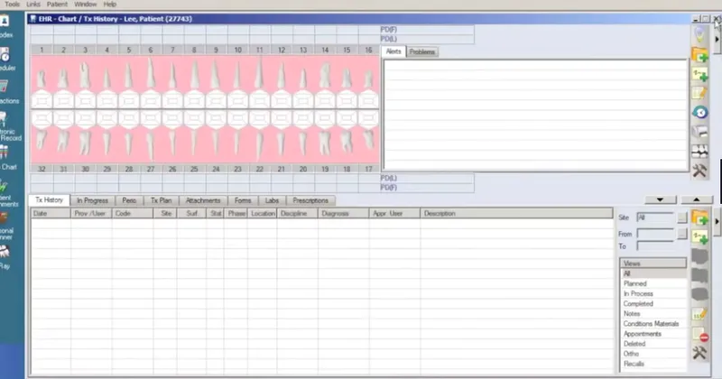The width and height of the screenshot is (722, 379).
Task: Open the From date picker button
Action: coord(682,234)
